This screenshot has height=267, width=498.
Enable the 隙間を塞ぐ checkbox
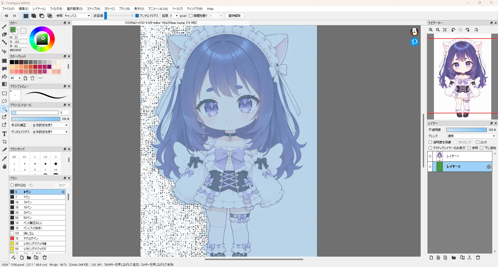pyautogui.click(x=191, y=16)
